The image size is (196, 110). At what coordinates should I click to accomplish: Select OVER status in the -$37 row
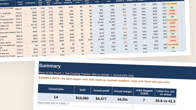coord(173,41)
